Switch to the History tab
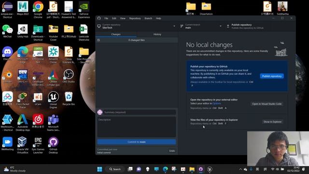Image resolution: width=309 pixels, height=174 pixels. (x=157, y=34)
